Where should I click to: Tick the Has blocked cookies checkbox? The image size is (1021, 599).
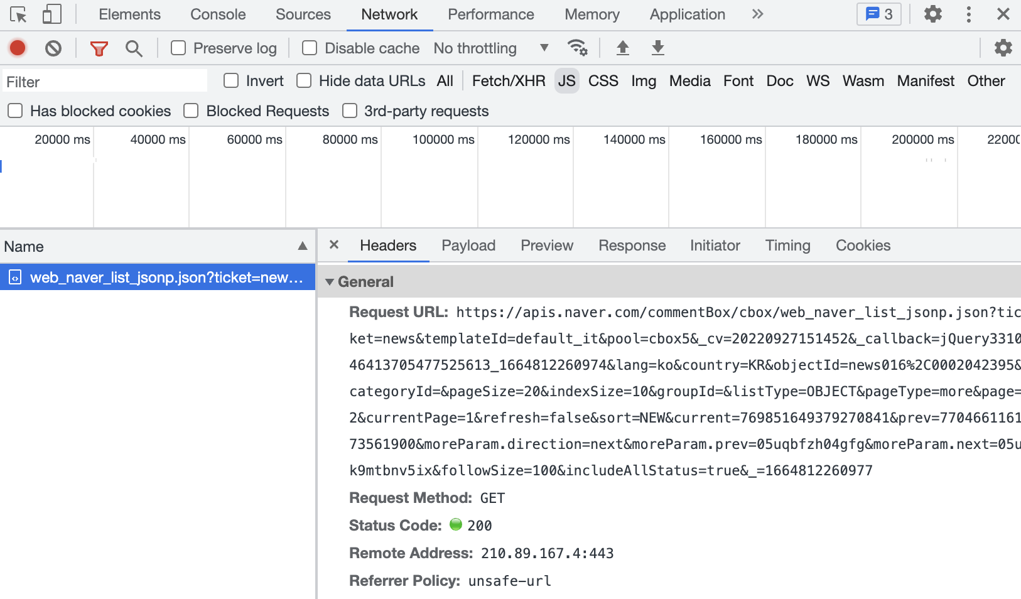click(15, 111)
